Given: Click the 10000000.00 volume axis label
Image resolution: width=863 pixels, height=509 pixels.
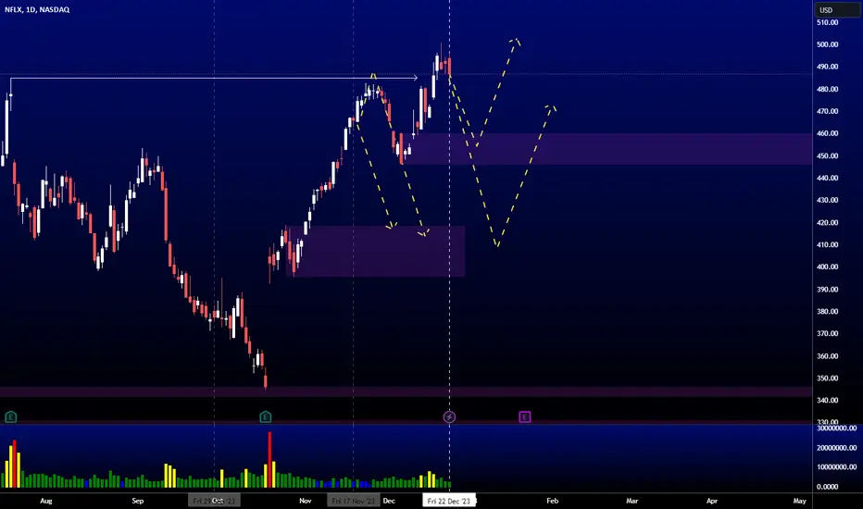Looking at the screenshot, I should click(x=836, y=467).
